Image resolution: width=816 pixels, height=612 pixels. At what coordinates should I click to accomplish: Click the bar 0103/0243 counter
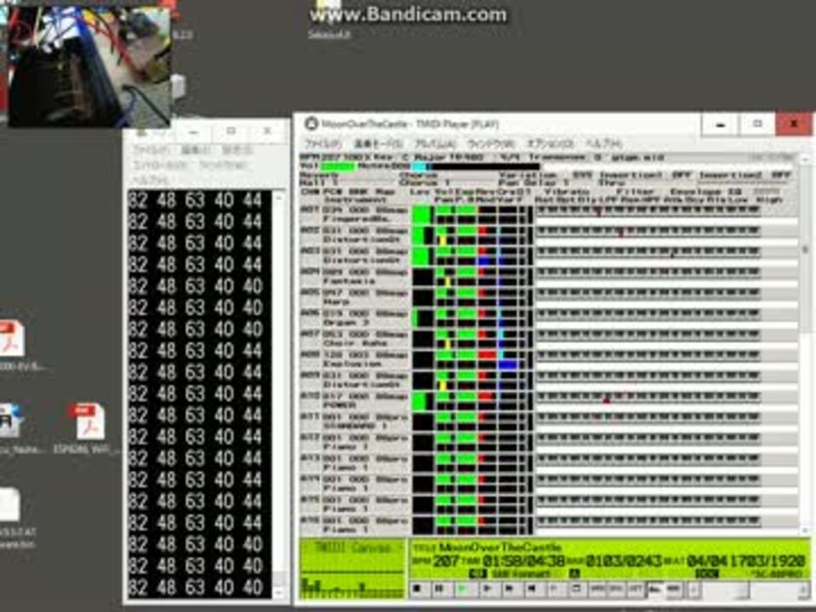[x=623, y=561]
